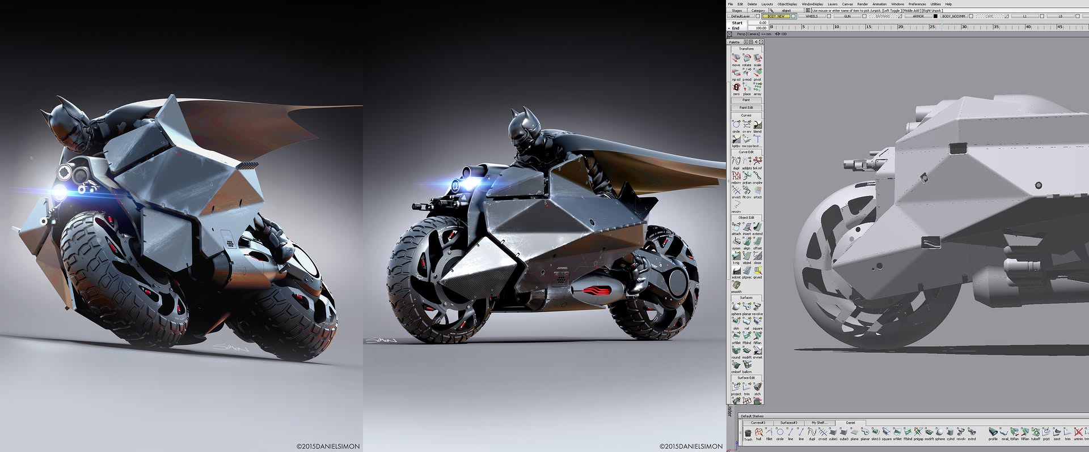1089x452 pixels.
Task: Click the Trash icon on the shelf
Action: click(748, 433)
